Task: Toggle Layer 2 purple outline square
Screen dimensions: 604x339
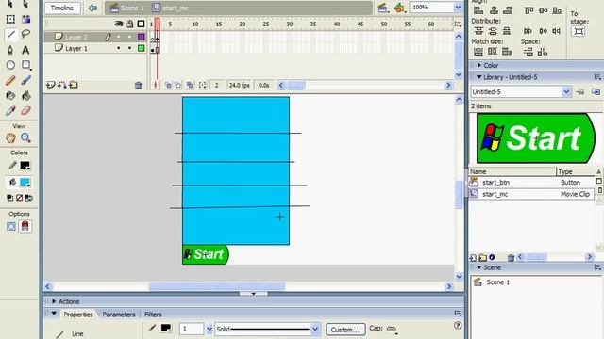Action: point(142,37)
